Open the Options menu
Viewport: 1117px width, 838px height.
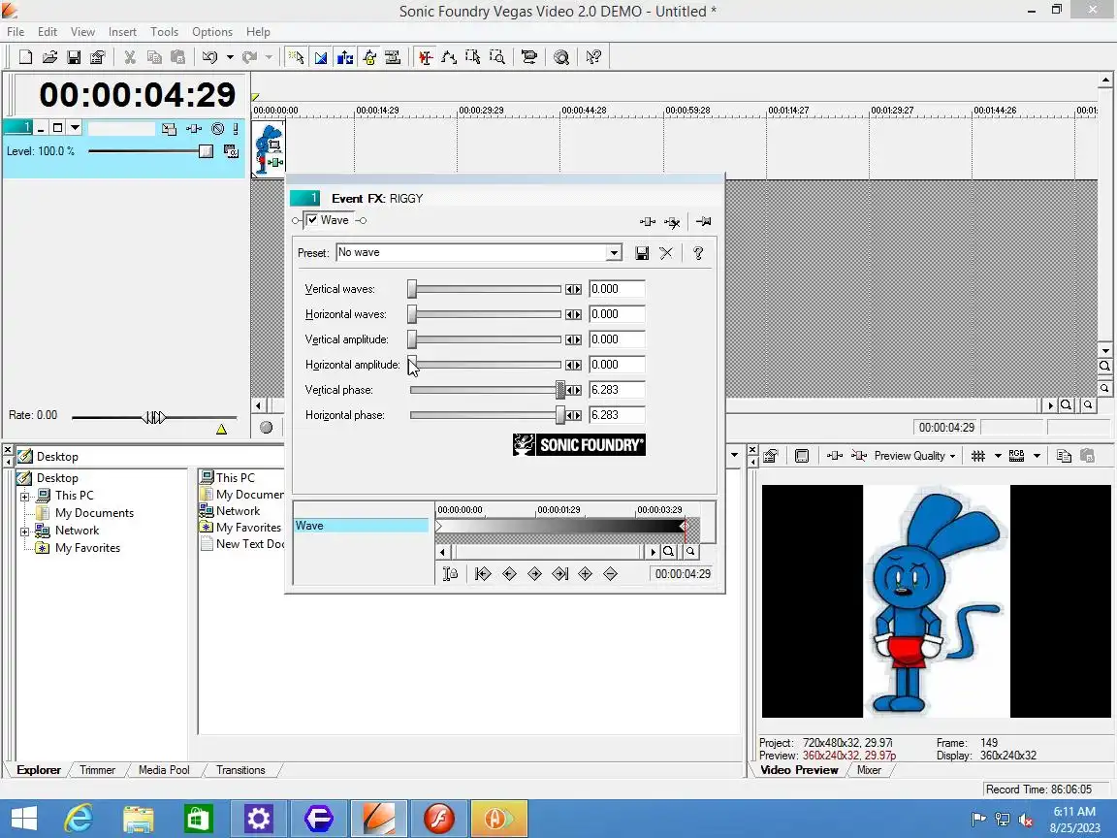coord(212,31)
